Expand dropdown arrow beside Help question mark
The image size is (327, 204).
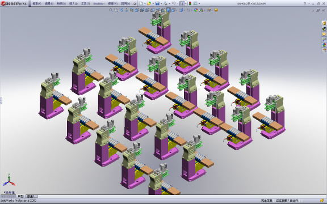click(309, 3)
